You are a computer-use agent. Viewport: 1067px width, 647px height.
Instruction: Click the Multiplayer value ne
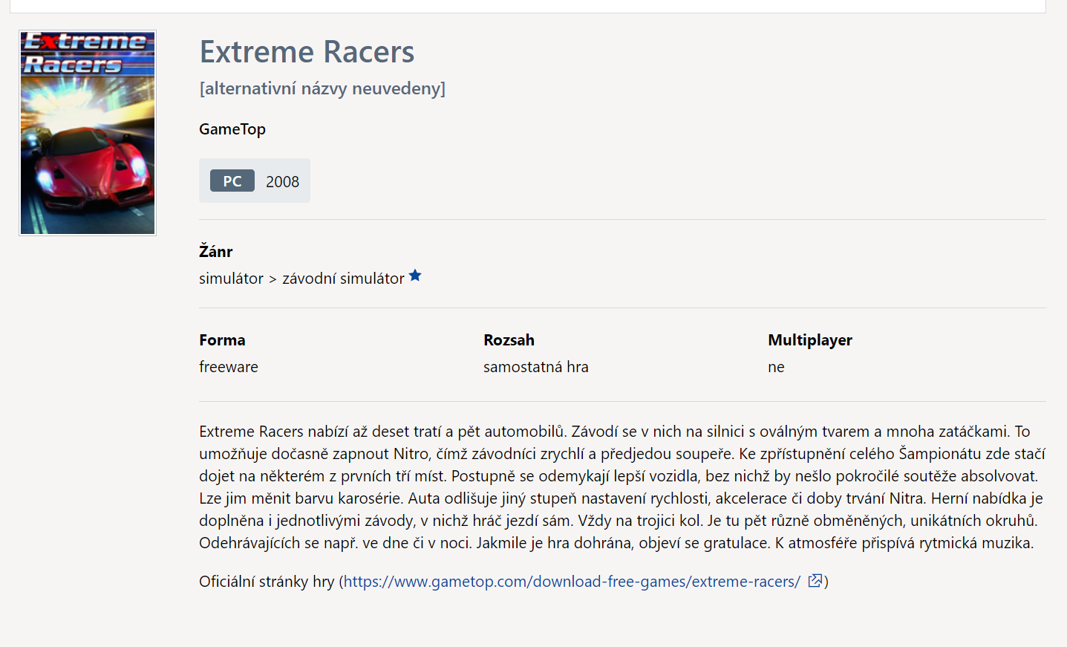coord(776,367)
